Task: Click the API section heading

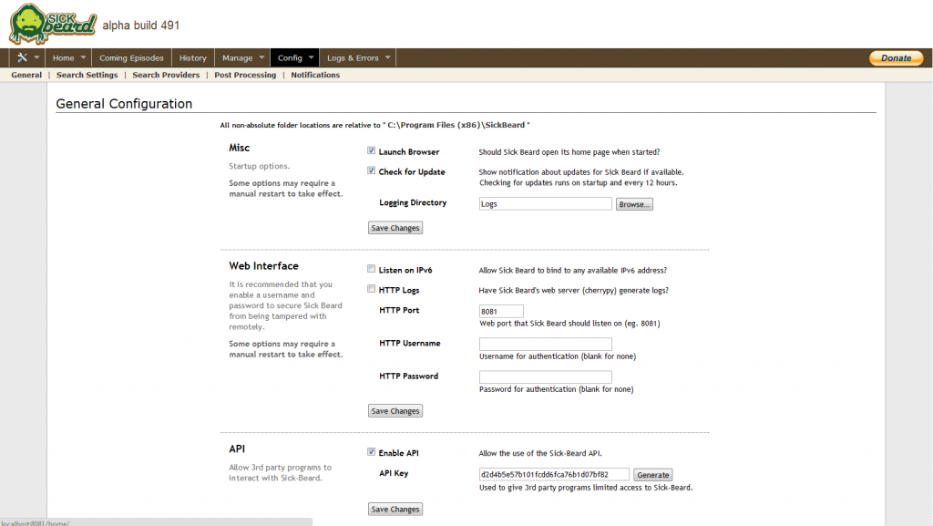Action: [237, 449]
